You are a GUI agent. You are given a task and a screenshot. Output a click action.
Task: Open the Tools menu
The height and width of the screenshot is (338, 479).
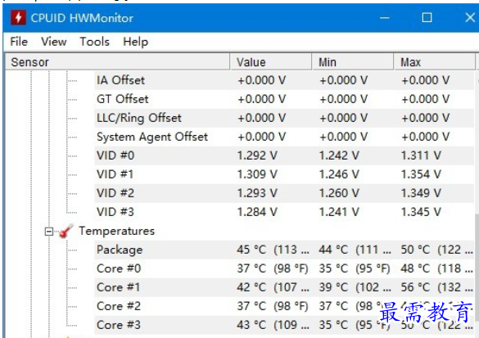(x=95, y=42)
